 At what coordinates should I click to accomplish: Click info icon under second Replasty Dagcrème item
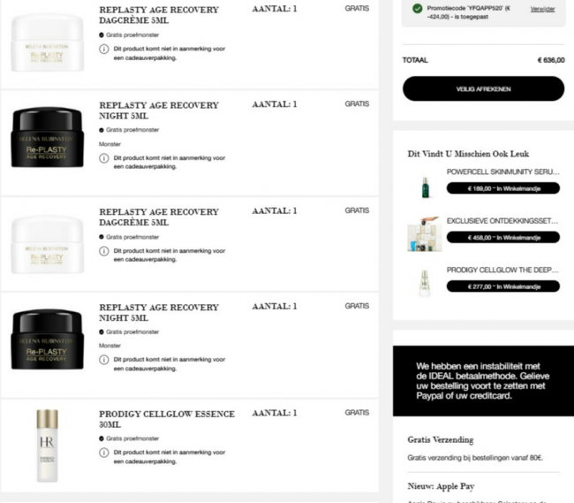104,251
